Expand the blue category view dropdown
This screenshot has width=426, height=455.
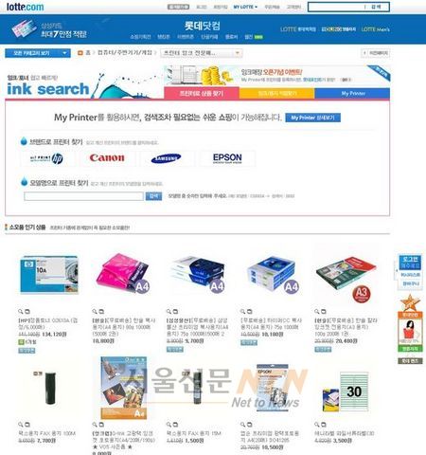[x=38, y=53]
